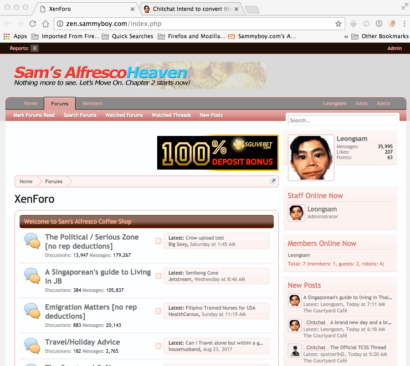
Task: Click the address bar URL field
Action: (199, 24)
